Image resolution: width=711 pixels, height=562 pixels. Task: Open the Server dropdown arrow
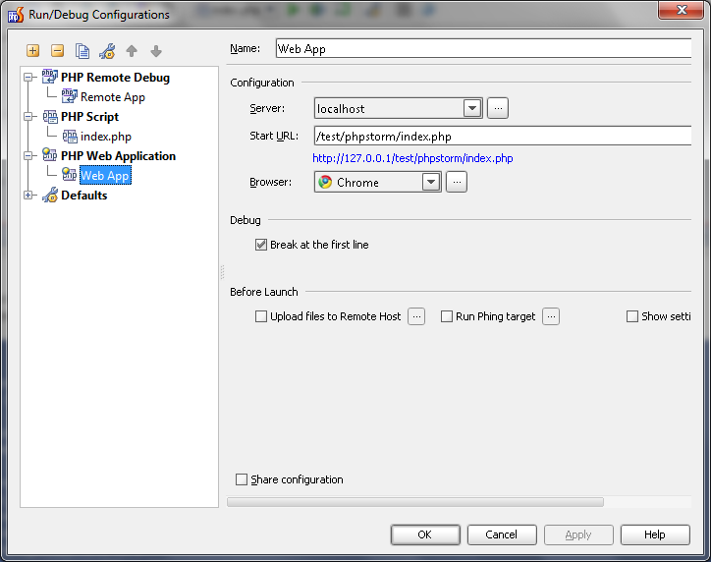[472, 108]
